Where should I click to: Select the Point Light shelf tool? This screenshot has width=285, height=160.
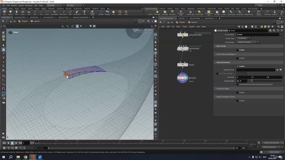coord(157,13)
